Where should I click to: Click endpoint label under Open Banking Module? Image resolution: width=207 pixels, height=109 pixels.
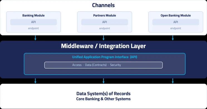point(176,28)
